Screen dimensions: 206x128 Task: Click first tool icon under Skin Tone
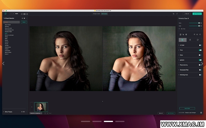point(180,35)
